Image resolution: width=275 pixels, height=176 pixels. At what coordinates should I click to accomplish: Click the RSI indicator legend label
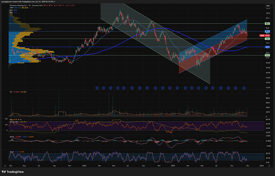pyautogui.click(x=11, y=119)
